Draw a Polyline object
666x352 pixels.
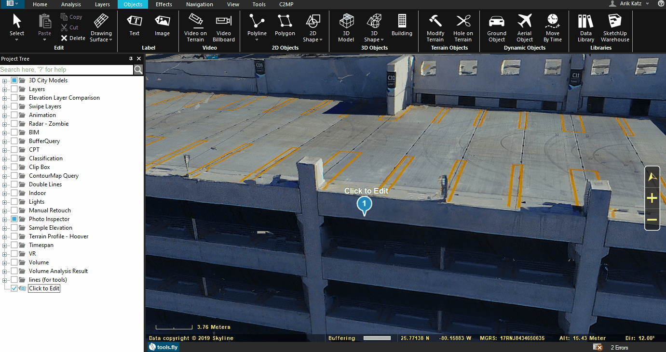(257, 28)
